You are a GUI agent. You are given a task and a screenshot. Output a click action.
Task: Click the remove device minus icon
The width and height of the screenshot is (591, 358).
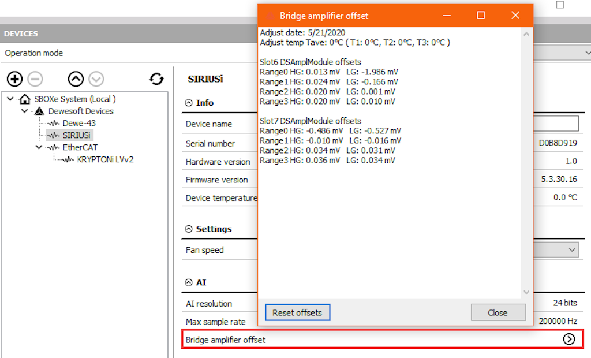click(35, 79)
